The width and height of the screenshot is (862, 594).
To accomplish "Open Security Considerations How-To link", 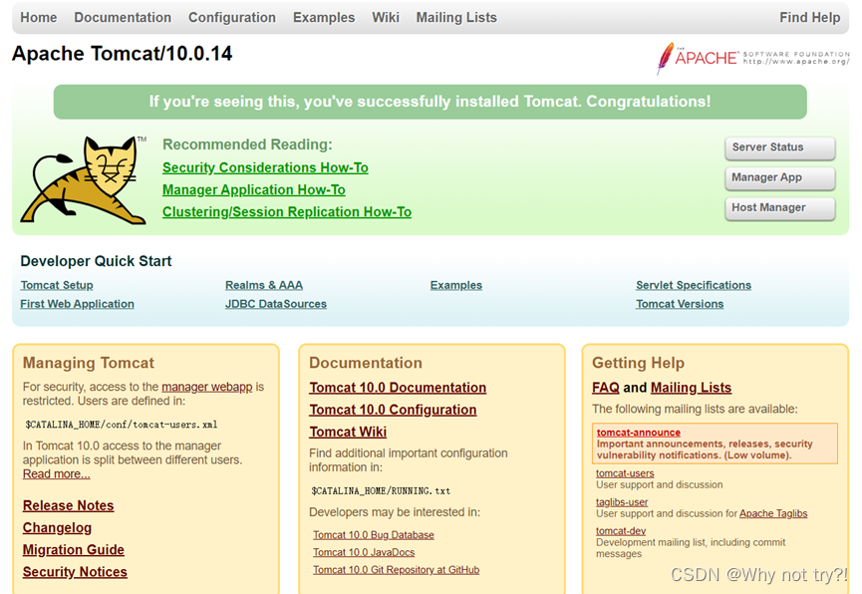I will pos(265,167).
